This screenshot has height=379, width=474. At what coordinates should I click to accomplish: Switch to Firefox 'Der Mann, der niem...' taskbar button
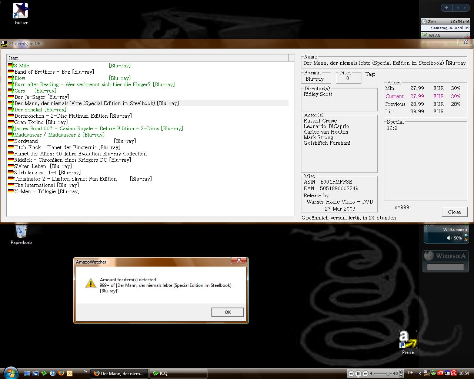point(119,373)
